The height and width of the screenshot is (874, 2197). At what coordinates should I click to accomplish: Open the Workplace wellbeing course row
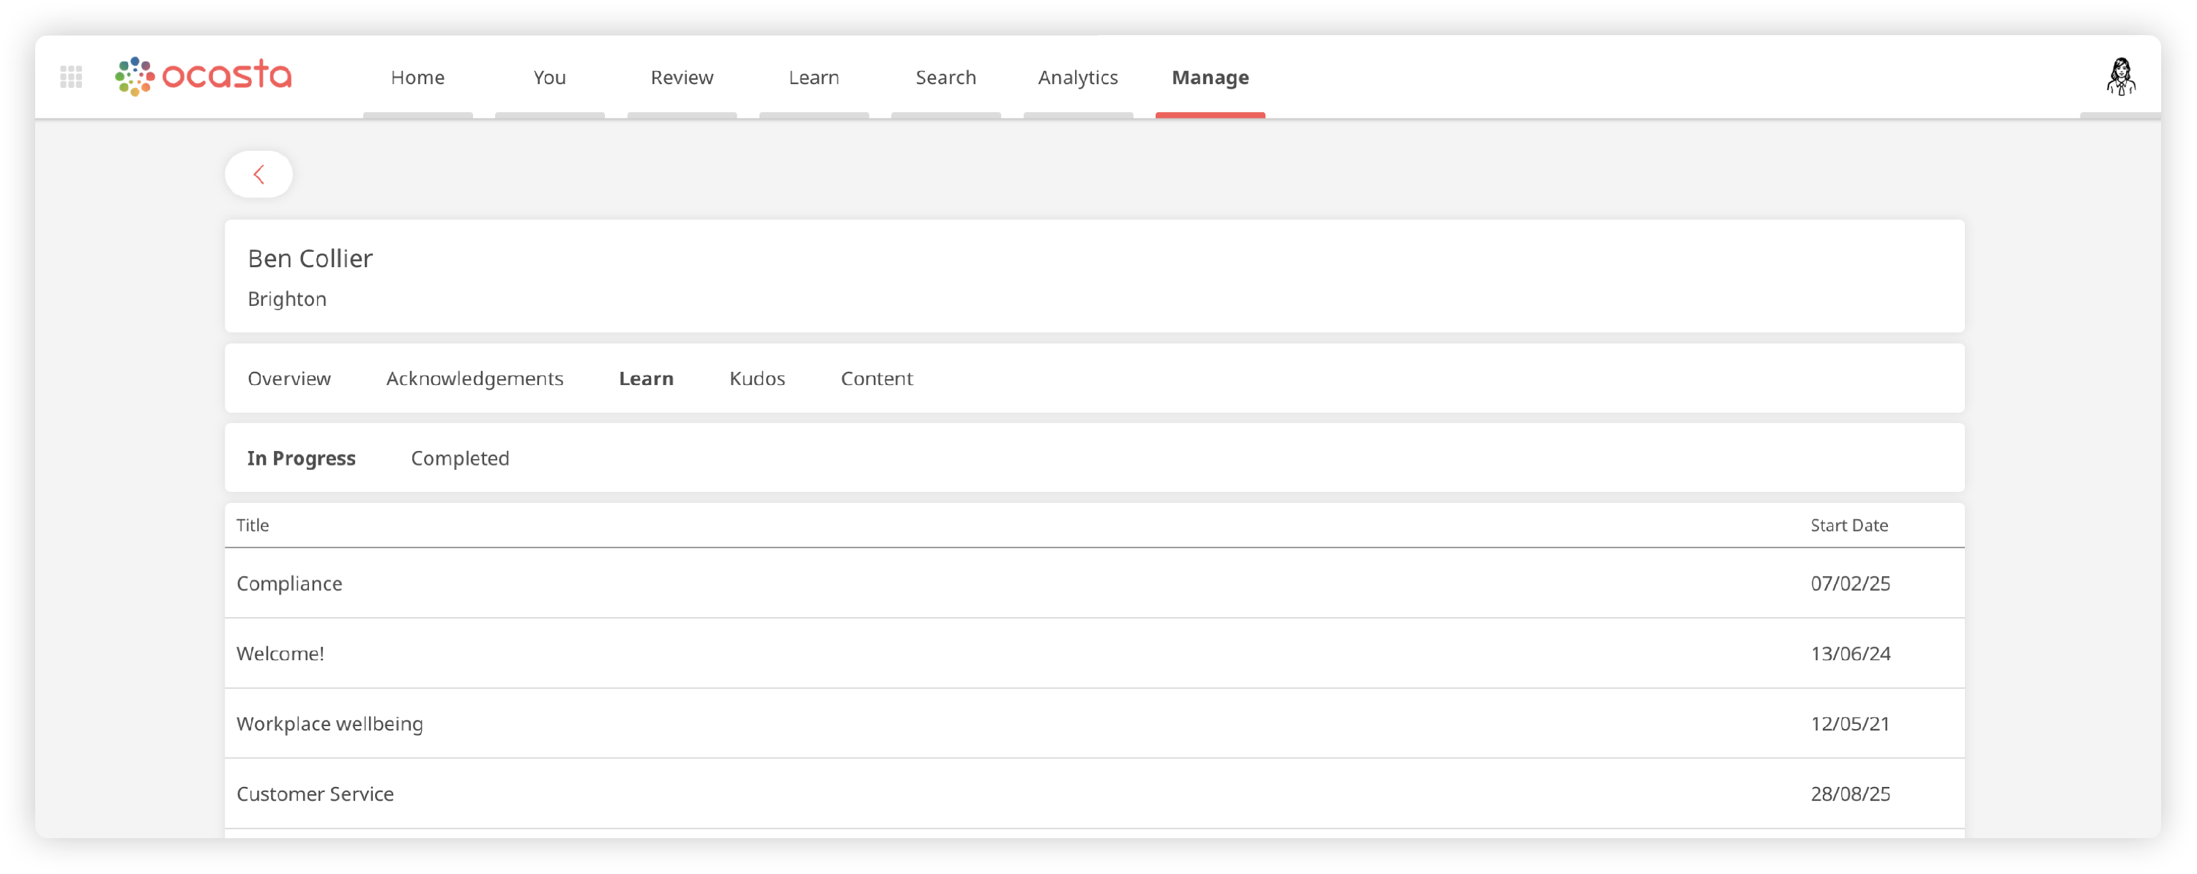pos(330,724)
